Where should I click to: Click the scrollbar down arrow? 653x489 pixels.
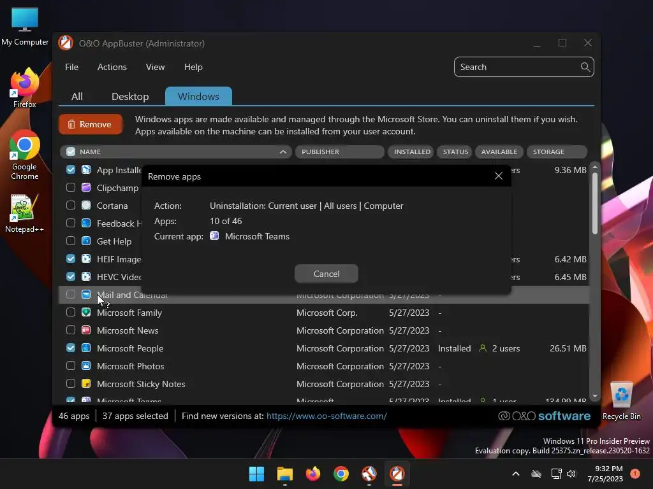pos(595,396)
